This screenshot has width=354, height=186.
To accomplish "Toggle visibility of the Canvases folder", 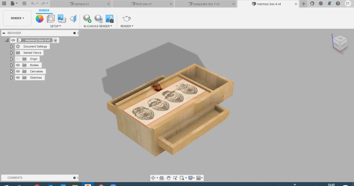I will (18, 71).
